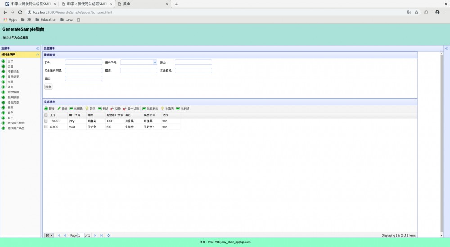Click the 批激活 lightbulb toolbar button

(x=167, y=109)
